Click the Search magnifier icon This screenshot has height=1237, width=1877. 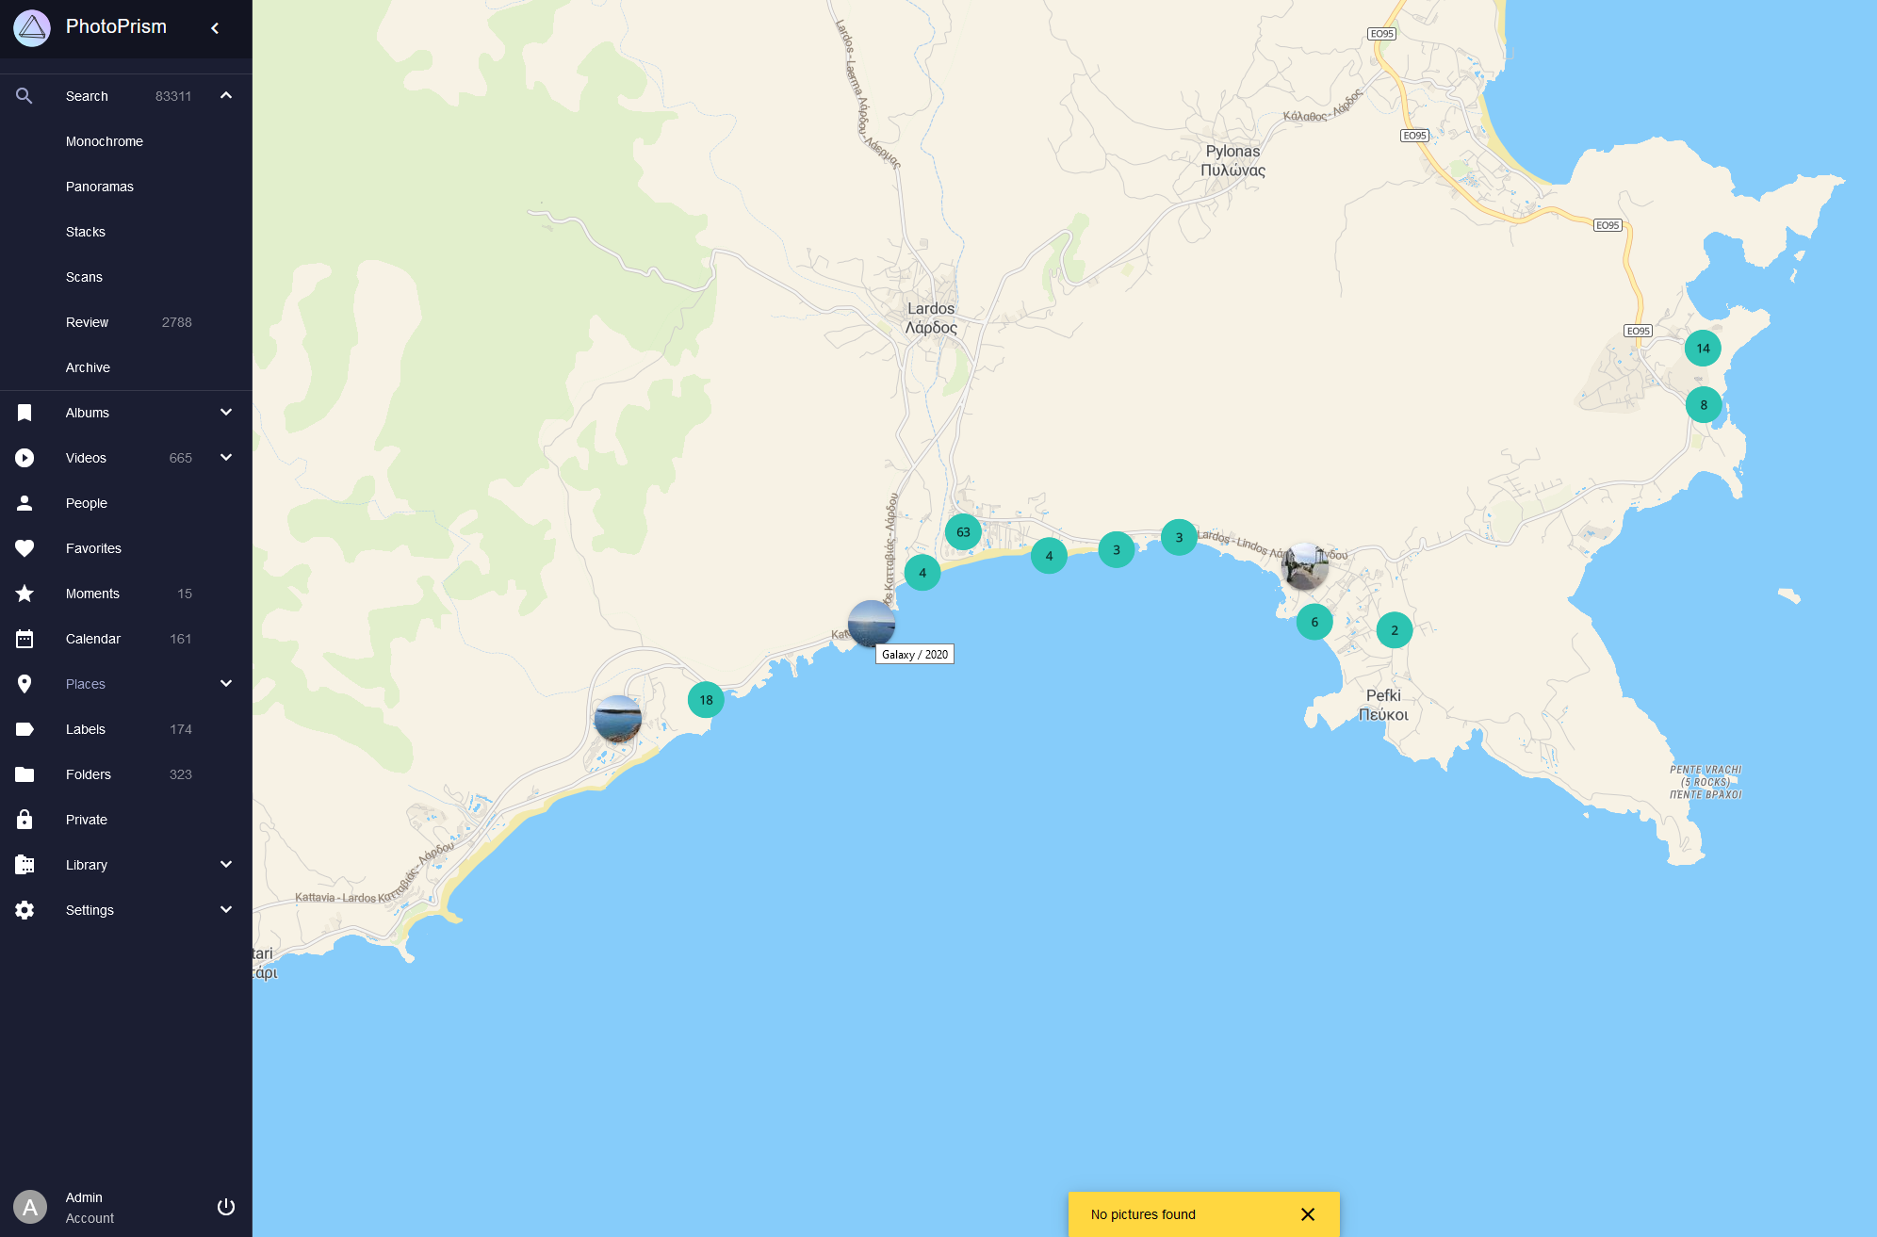(x=24, y=96)
